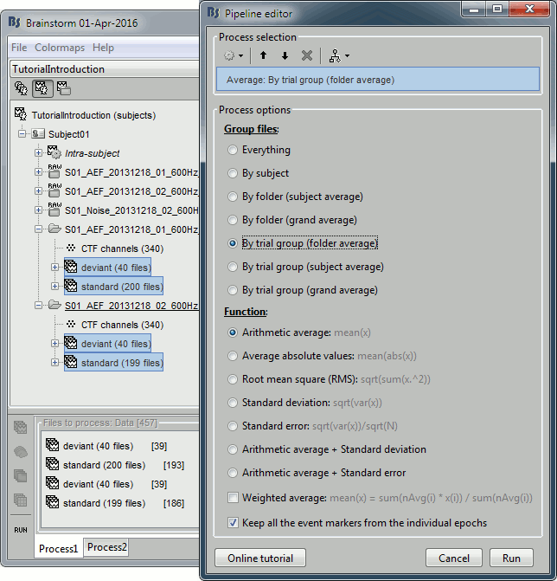Select the 'By subject' grouping option

pos(232,173)
